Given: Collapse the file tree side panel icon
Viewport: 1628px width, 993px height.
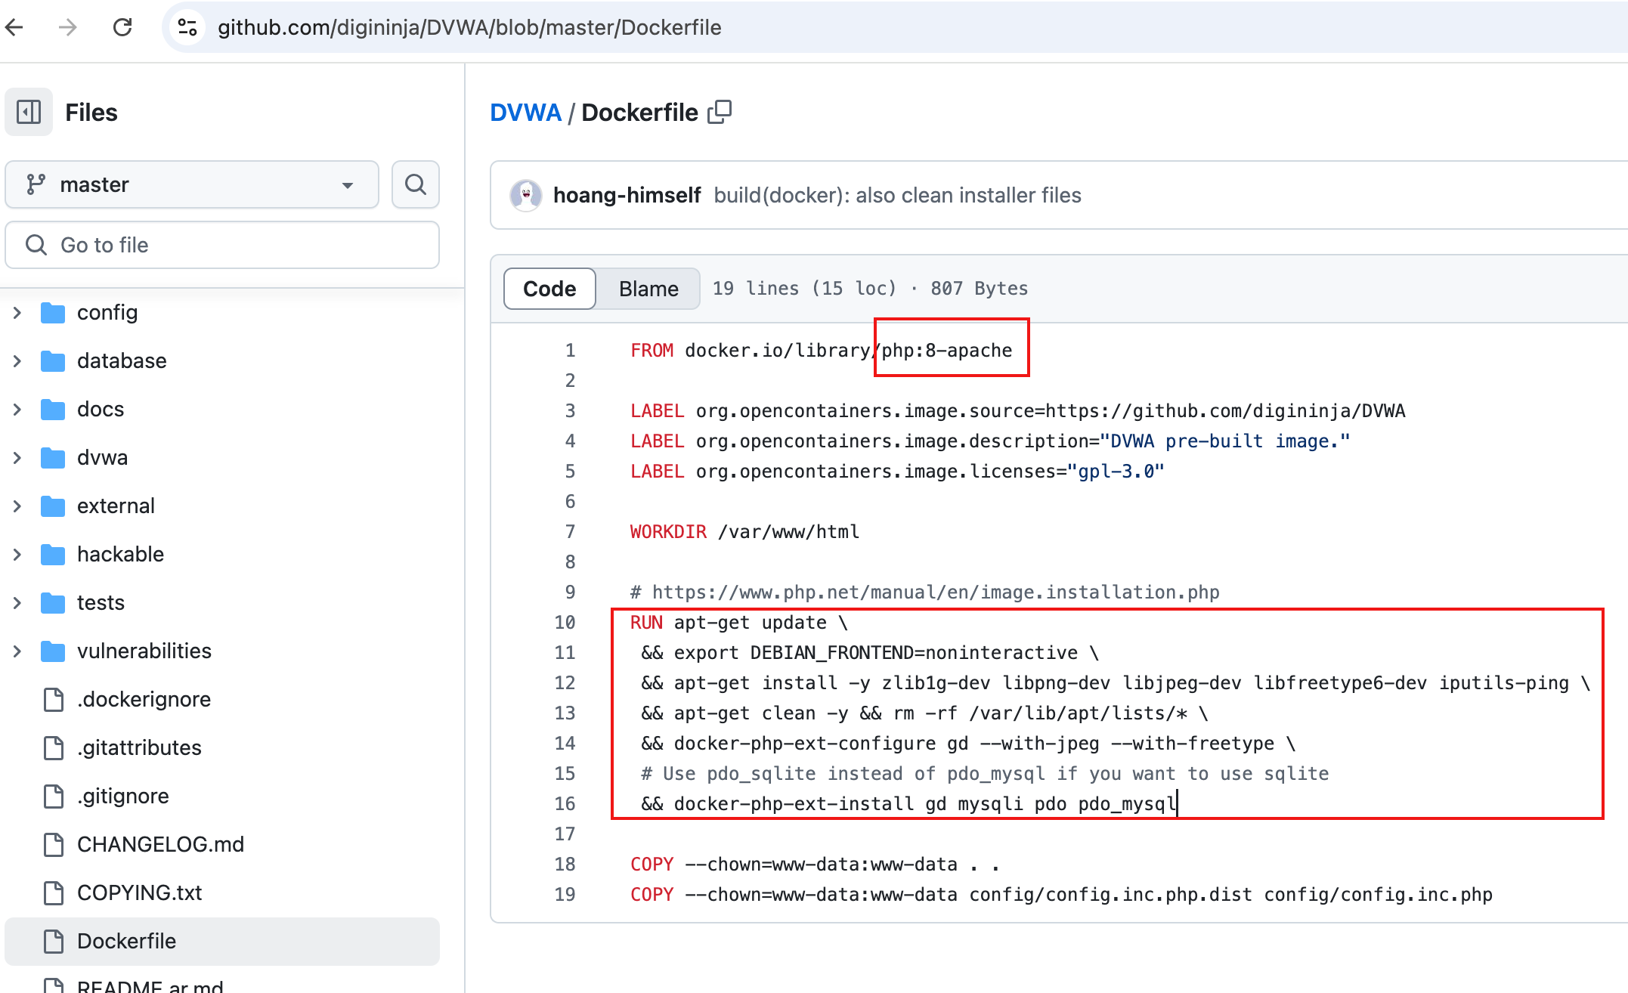Looking at the screenshot, I should pos(29,112).
